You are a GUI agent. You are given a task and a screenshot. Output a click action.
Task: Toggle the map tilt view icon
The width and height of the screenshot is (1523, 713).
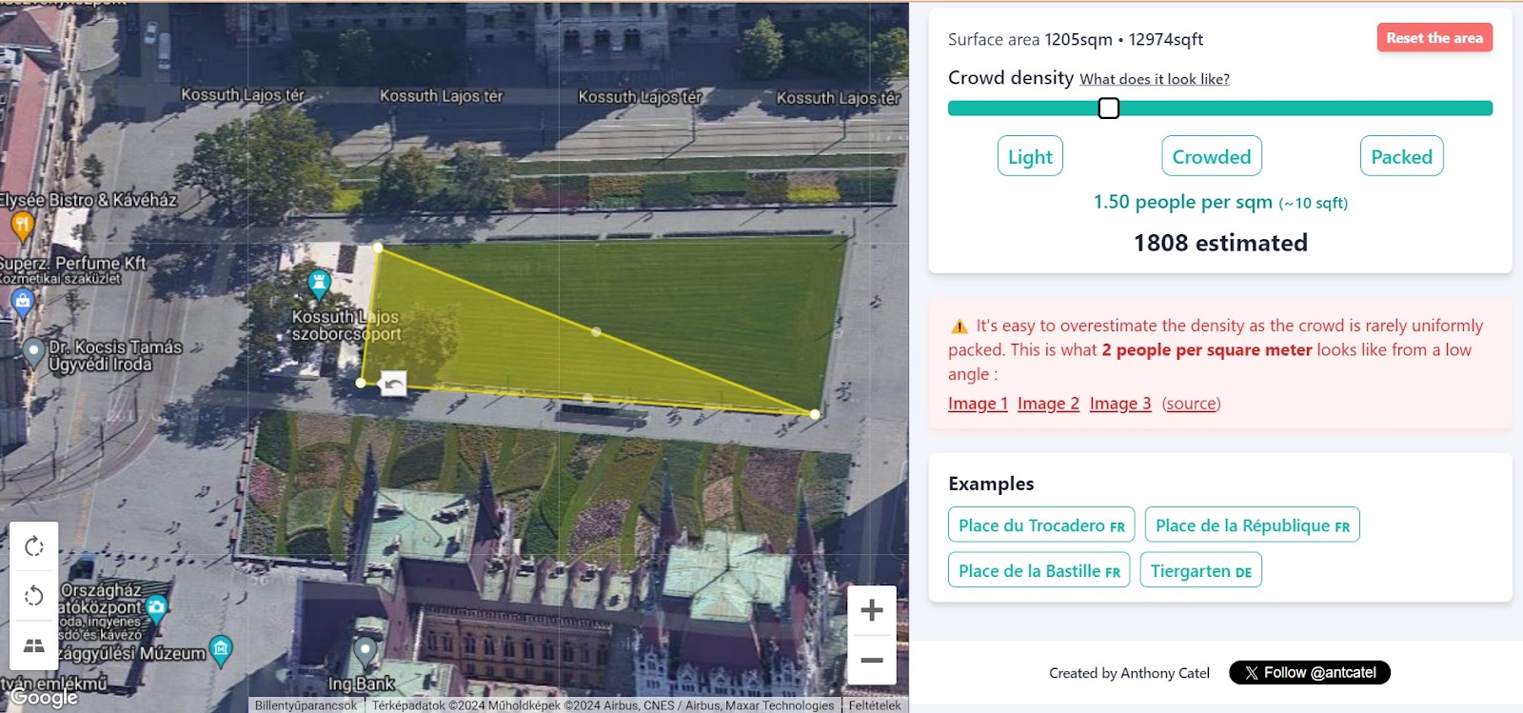34,645
